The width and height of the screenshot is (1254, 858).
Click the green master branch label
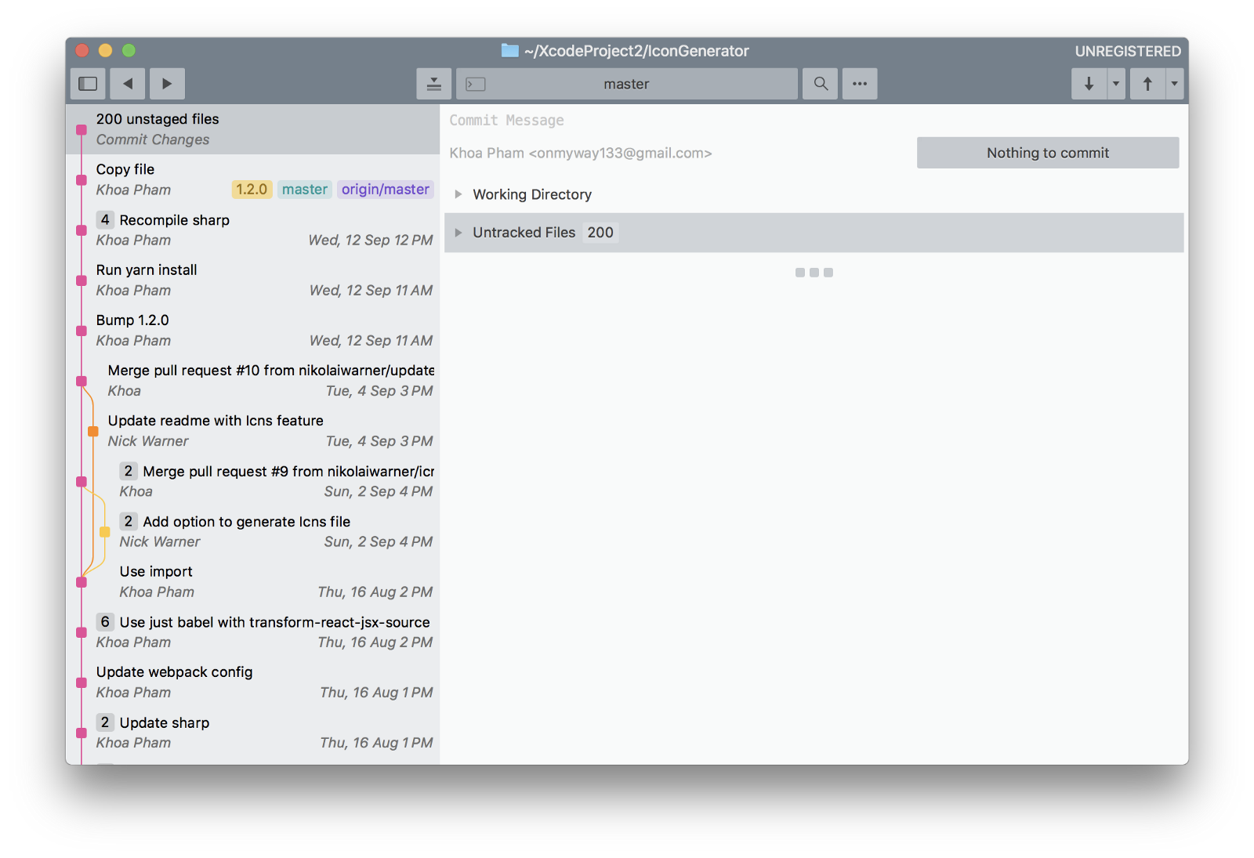pos(305,190)
